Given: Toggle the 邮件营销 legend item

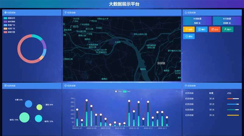Looking at the screenshot, I should pos(9,22).
